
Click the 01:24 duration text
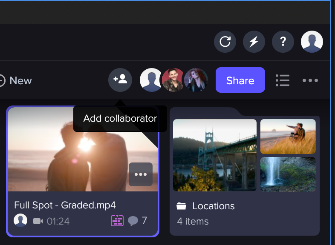coord(58,221)
